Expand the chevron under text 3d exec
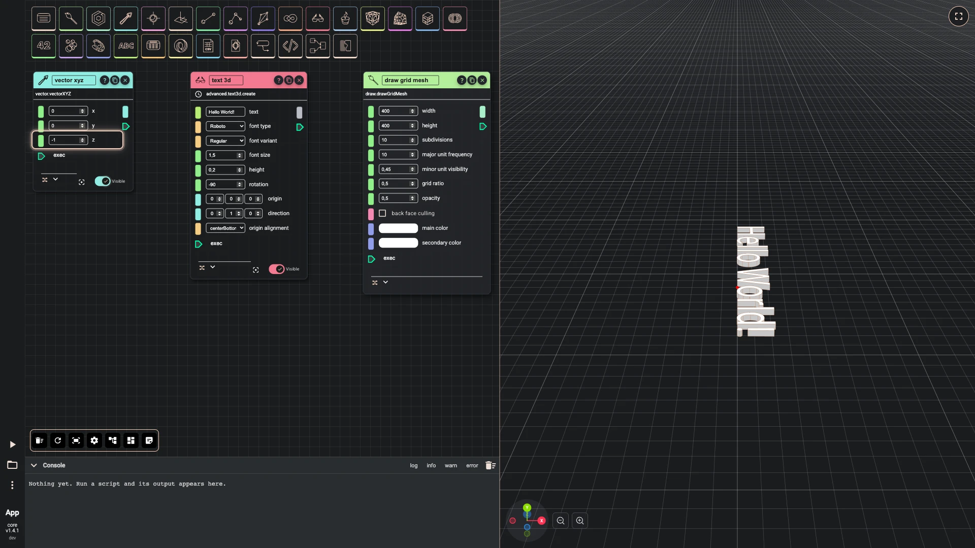The image size is (975, 548). (x=213, y=267)
